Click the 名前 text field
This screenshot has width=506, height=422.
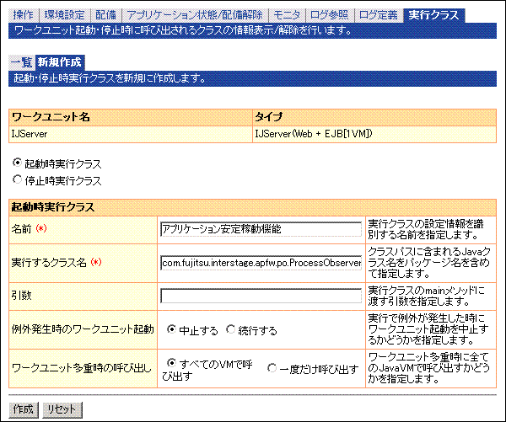tap(260, 228)
